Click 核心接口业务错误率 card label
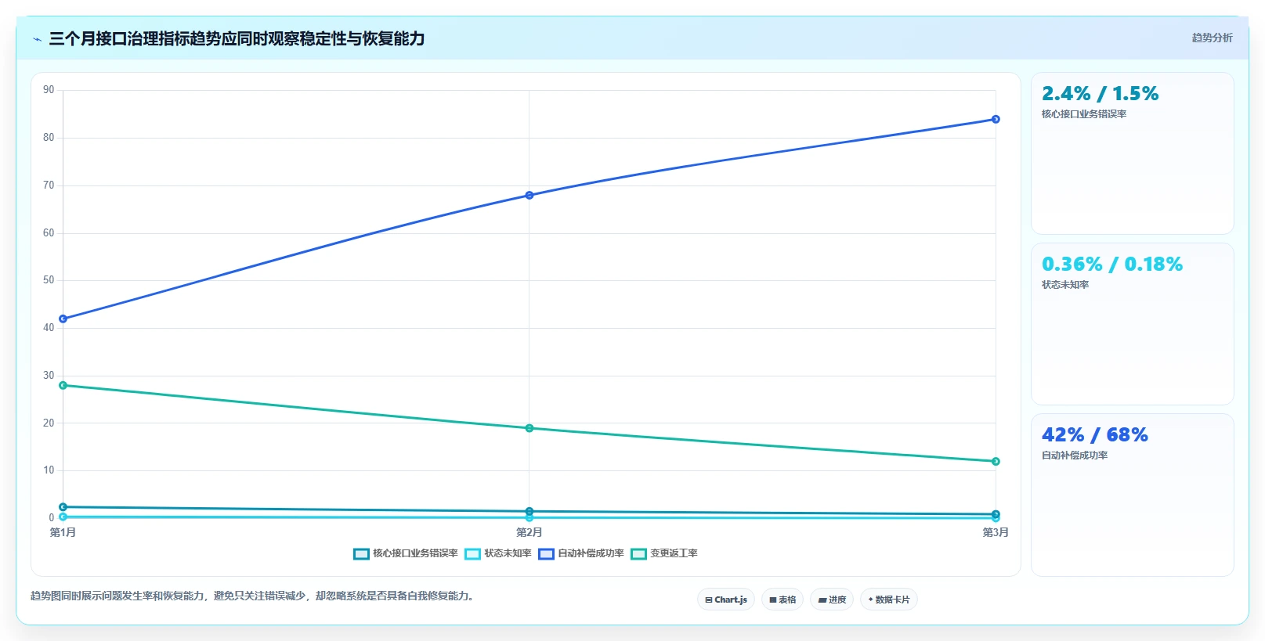The height and width of the screenshot is (641, 1265). 1084,114
